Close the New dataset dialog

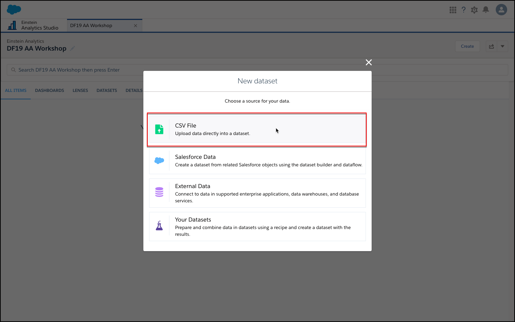369,62
